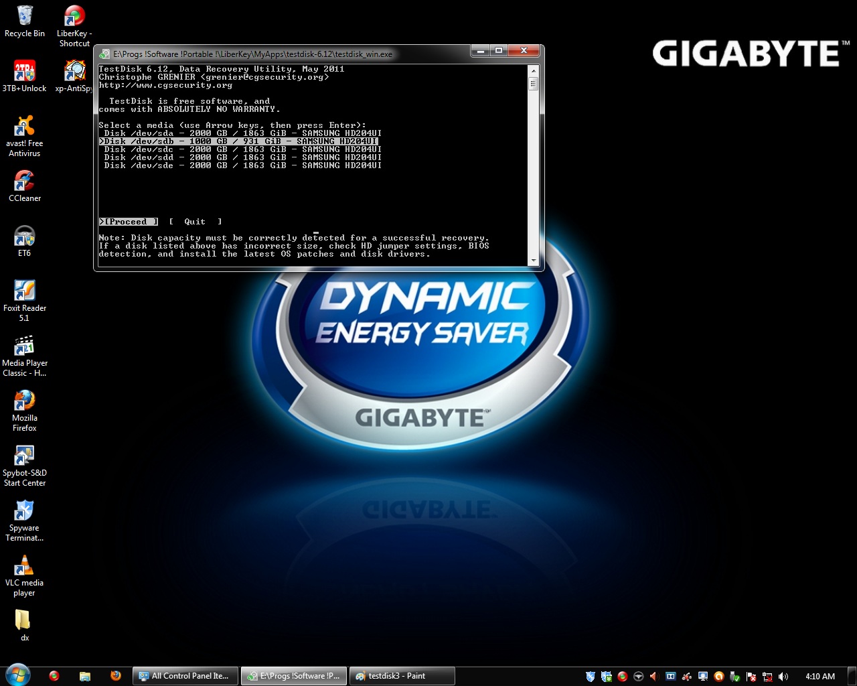Viewport: 857px width, 686px height.
Task: Maximize the TestDisk console window
Action: click(x=499, y=50)
